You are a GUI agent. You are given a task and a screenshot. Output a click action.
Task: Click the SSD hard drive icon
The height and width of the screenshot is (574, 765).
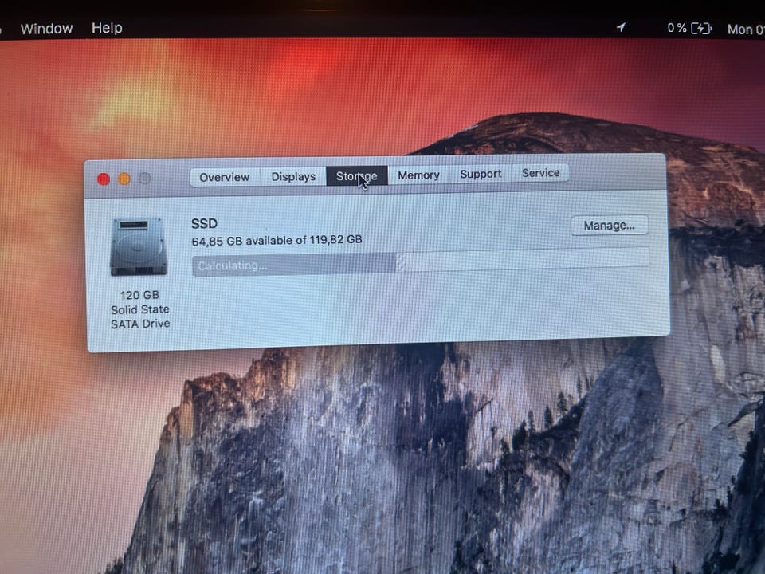(139, 247)
